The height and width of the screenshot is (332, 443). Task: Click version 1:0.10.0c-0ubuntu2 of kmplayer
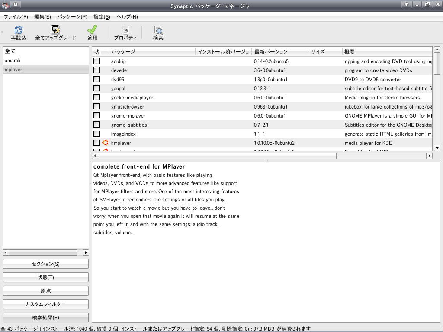pyautogui.click(x=274, y=143)
